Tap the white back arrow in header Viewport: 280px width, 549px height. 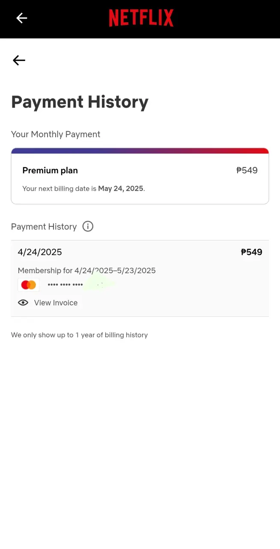click(21, 18)
